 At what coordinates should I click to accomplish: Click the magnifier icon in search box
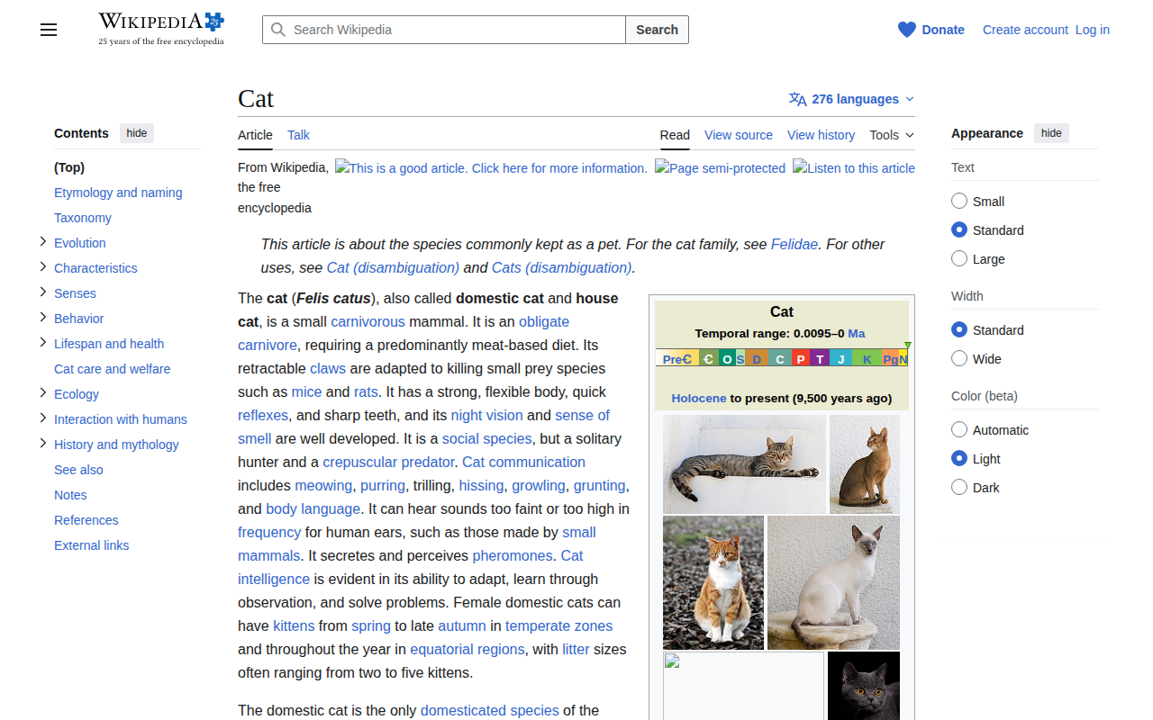(279, 30)
